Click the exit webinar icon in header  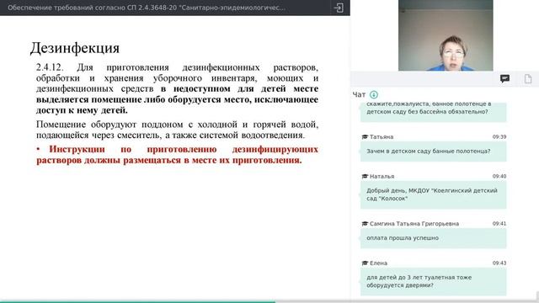click(339, 8)
